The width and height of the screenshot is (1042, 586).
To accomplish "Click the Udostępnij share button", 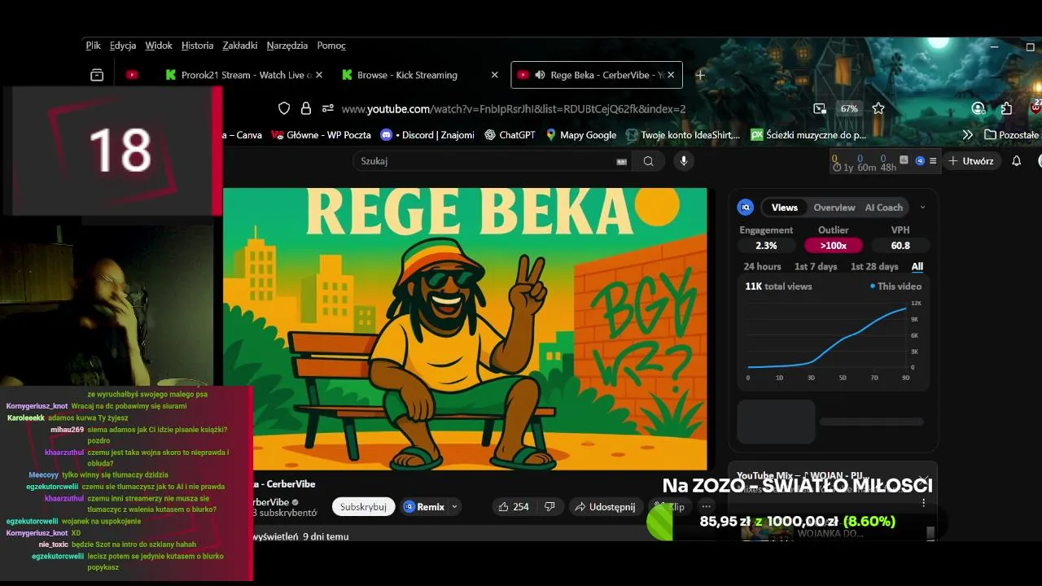I will coord(605,507).
